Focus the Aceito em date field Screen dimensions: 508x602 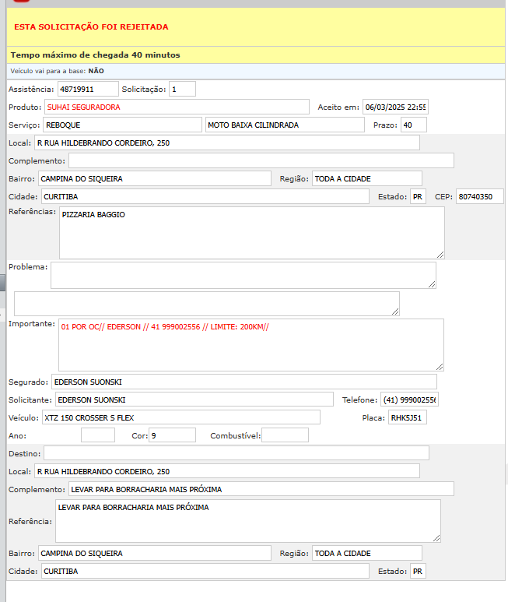click(x=395, y=107)
